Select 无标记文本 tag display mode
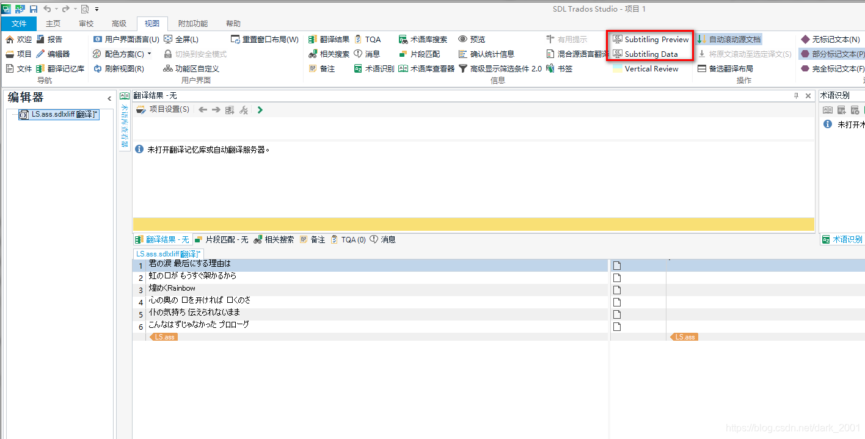This screenshot has height=439, width=865. (830, 39)
